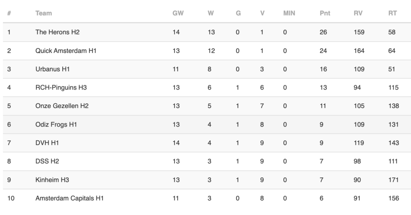The image size is (411, 215).
Task: Click the RV column header
Action: (x=358, y=13)
